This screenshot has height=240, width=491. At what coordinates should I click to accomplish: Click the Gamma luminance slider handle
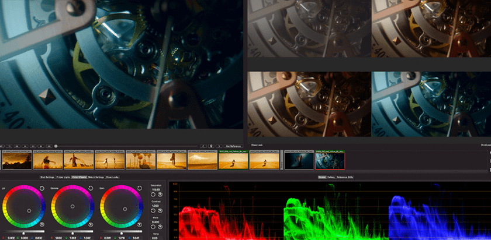coord(72,233)
